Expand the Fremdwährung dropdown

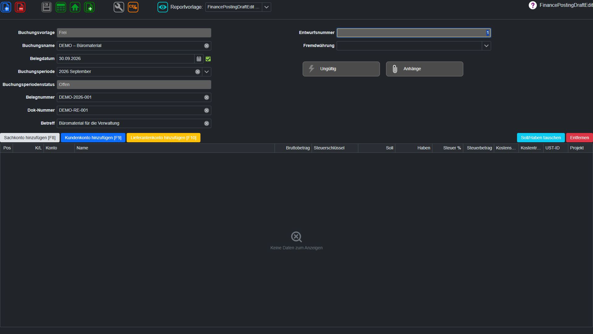[x=486, y=46]
